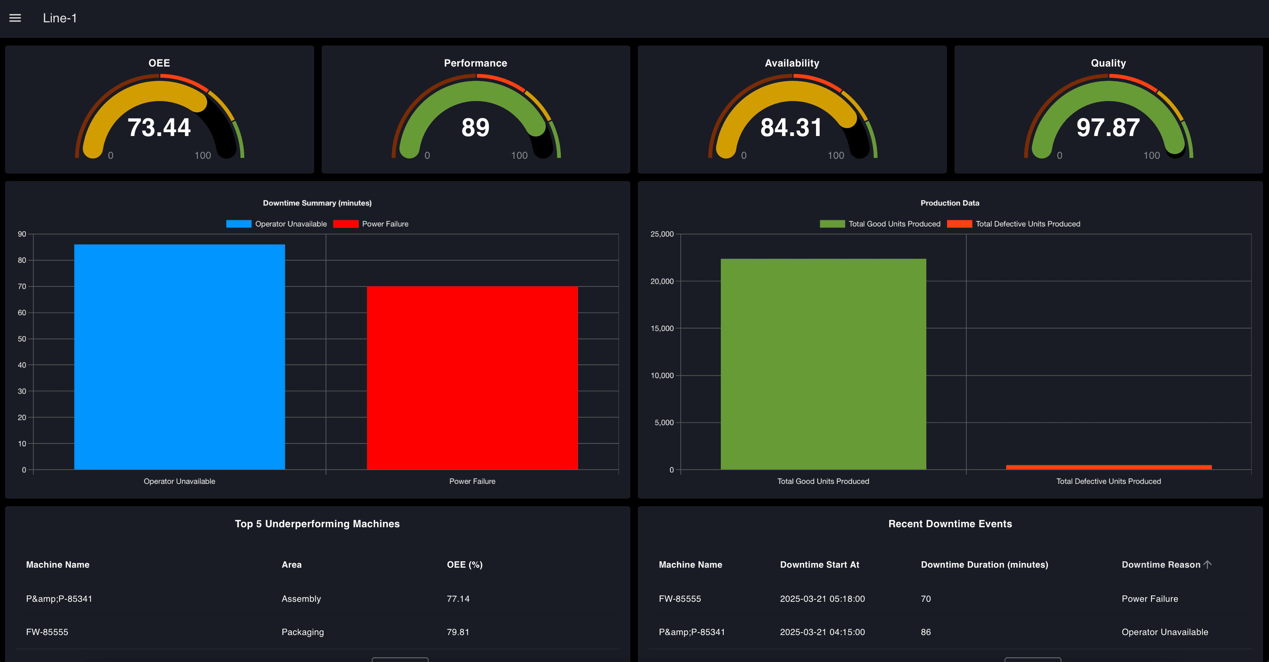This screenshot has width=1269, height=662.
Task: Click the Downtime Summary panel title
Action: 317,203
